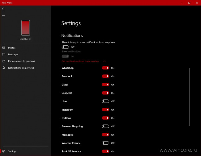Turn off Instagram notifications
201x156 pixels.
coord(105,110)
